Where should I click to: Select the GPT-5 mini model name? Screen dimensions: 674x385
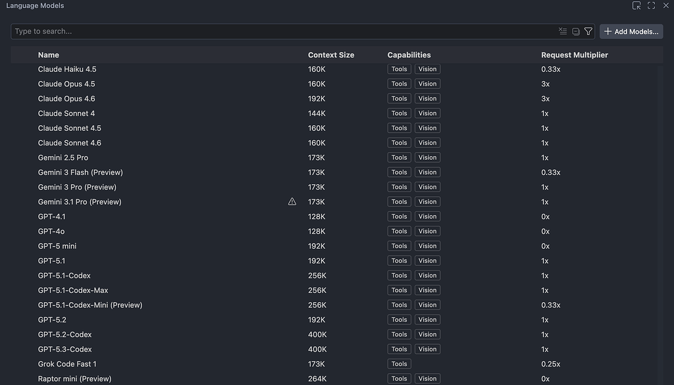(x=57, y=245)
